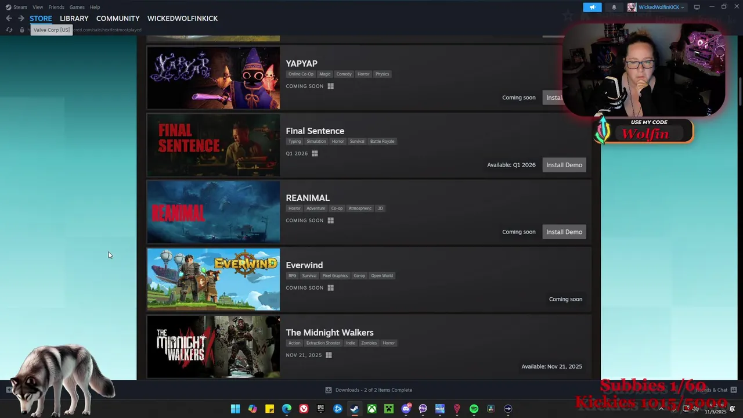Viewport: 743px width, 418px height.
Task: Go forward with the right arrow
Action: click(21, 19)
